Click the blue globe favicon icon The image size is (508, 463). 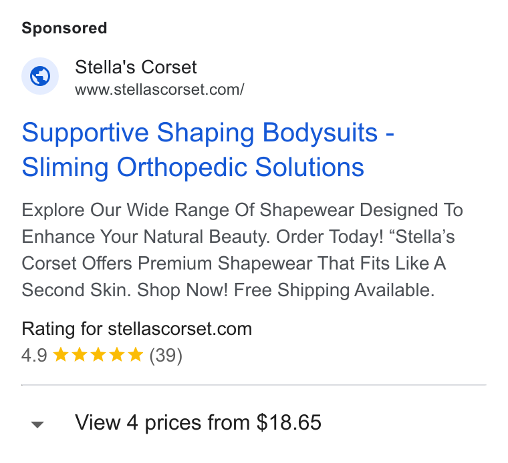pyautogui.click(x=40, y=76)
